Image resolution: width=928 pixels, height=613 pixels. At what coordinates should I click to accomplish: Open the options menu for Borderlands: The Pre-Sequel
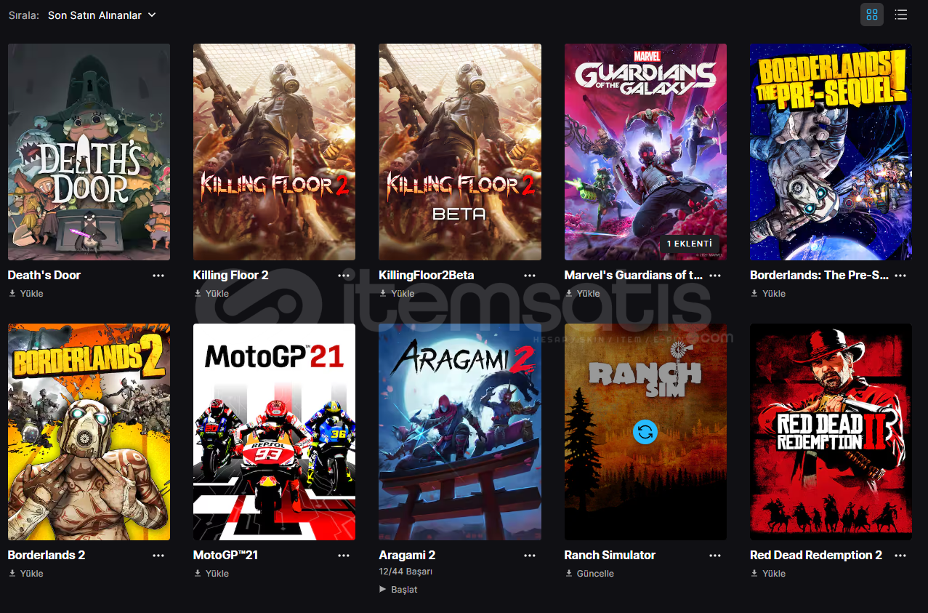click(x=900, y=276)
